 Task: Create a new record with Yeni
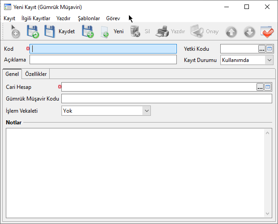pos(112,31)
